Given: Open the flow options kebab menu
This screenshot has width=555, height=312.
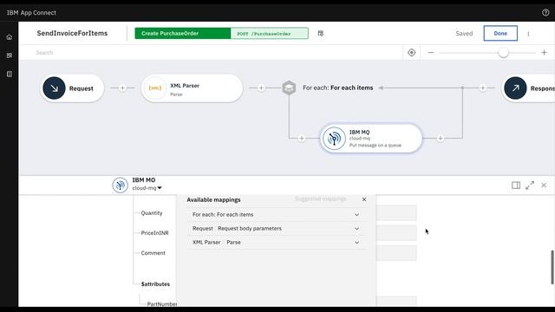Looking at the screenshot, I should tap(528, 34).
